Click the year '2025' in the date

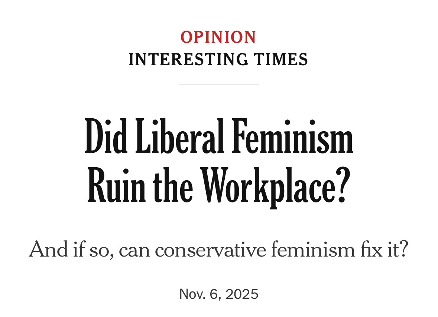click(x=242, y=294)
